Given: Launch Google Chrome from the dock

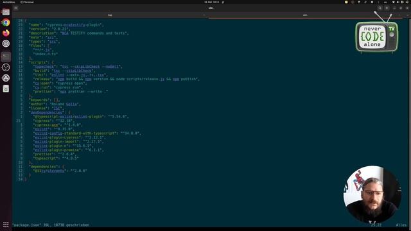Looking at the screenshot, I should coord(6,22).
